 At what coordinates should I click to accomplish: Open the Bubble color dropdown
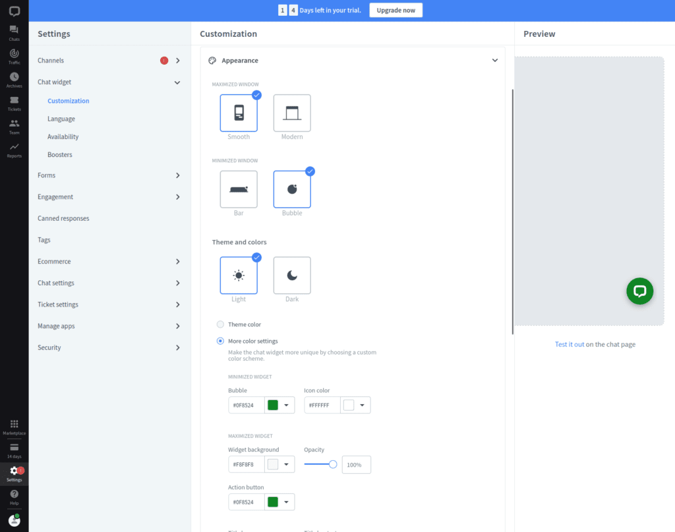[x=287, y=405]
